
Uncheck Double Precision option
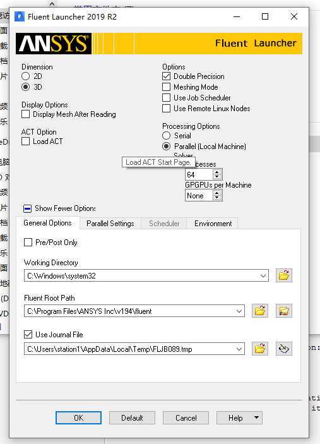(167, 76)
